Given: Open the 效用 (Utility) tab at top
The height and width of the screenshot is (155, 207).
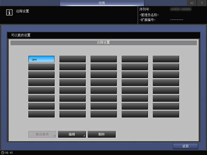Looking at the screenshot, I should (x=102, y=3).
